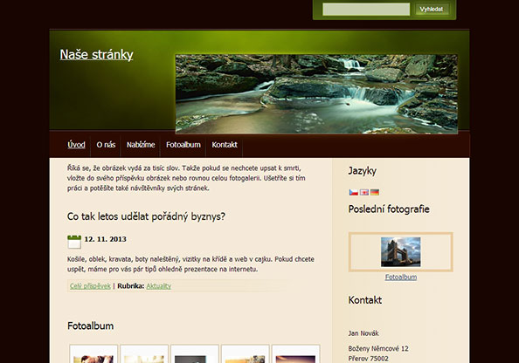The width and height of the screenshot is (519, 363).
Task: Open the Nabízíme menu item
Action: click(141, 145)
